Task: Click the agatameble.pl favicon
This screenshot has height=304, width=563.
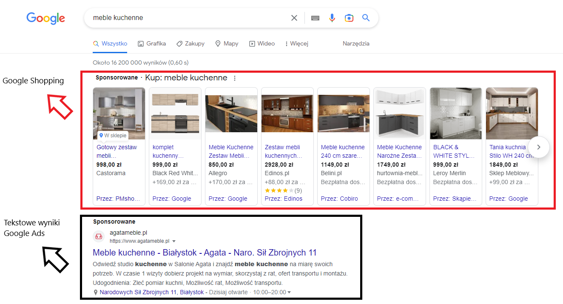Action: click(99, 236)
